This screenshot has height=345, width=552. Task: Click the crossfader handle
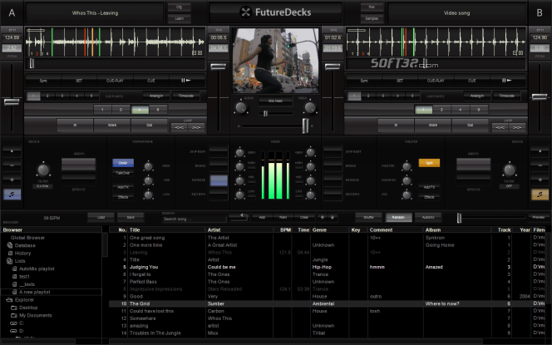(x=306, y=126)
